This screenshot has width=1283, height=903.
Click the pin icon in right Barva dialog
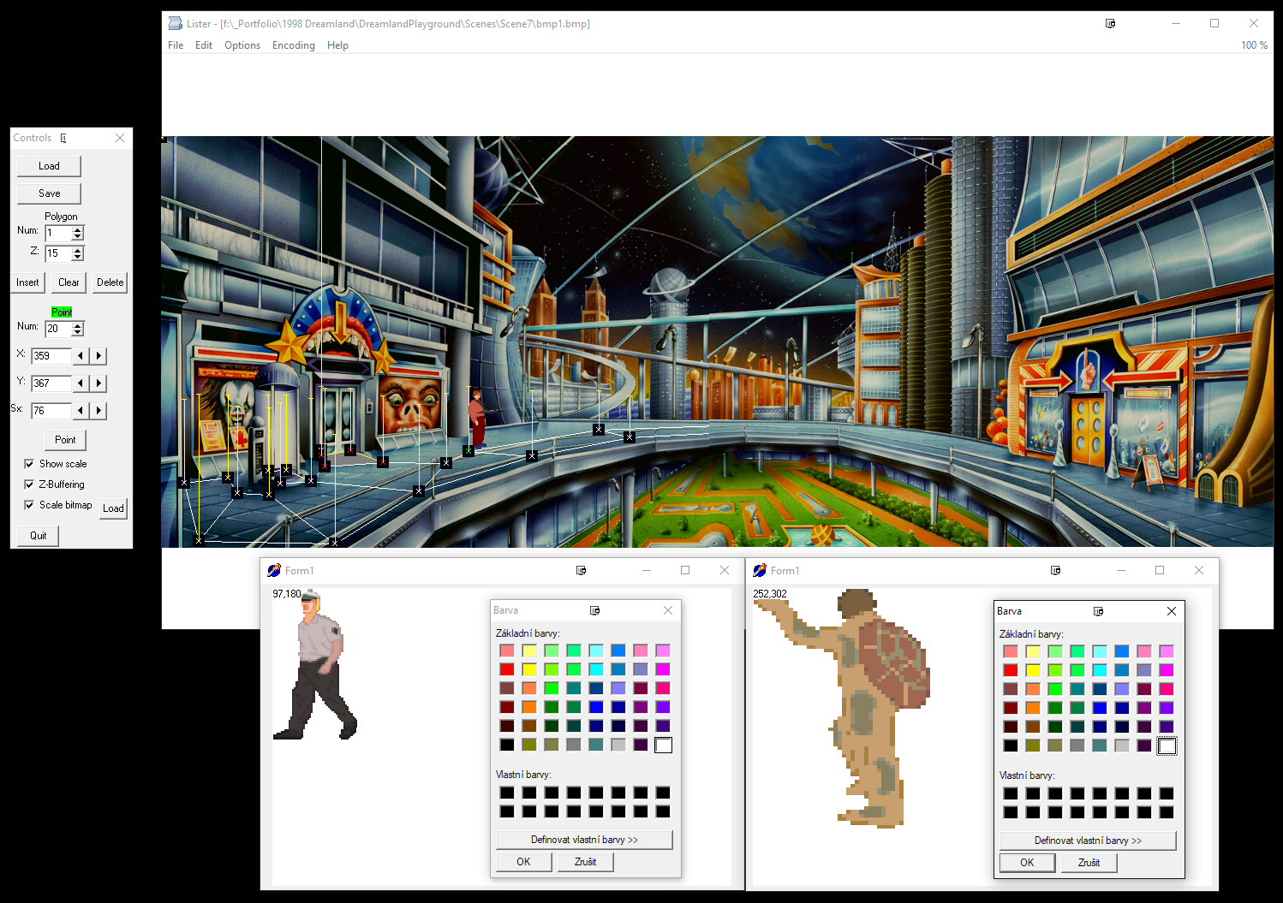pyautogui.click(x=1098, y=611)
